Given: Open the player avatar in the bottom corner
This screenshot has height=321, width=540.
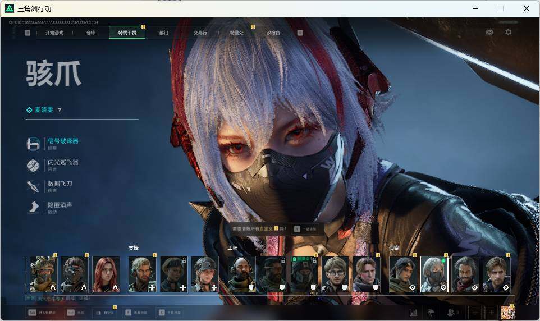Looking at the screenshot, I should [507, 312].
